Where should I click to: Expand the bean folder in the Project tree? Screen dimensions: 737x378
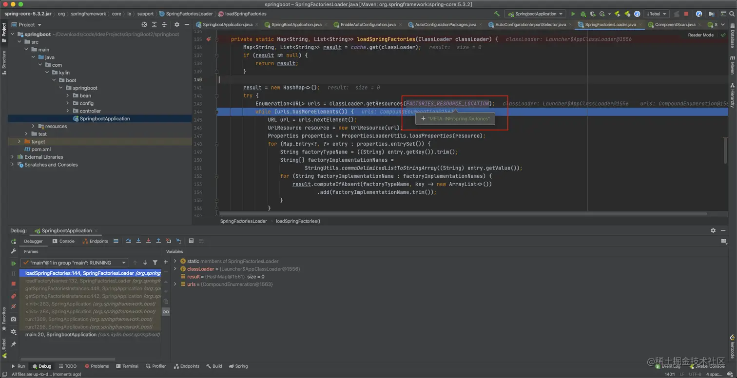(68, 95)
